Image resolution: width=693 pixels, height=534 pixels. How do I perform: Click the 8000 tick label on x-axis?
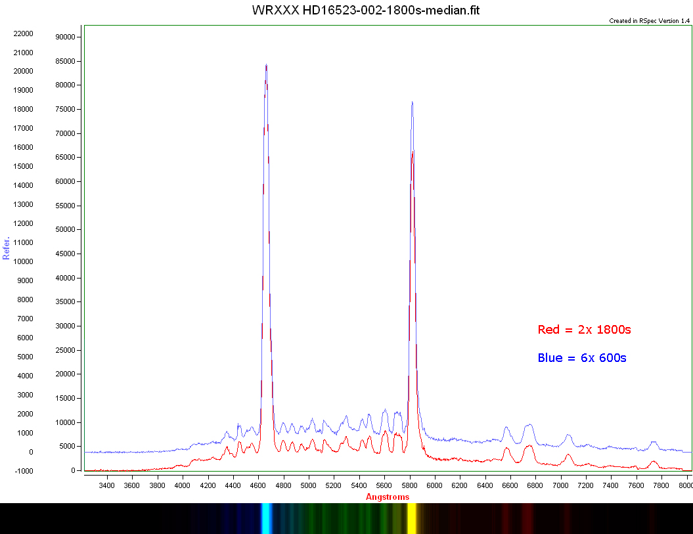coord(685,486)
